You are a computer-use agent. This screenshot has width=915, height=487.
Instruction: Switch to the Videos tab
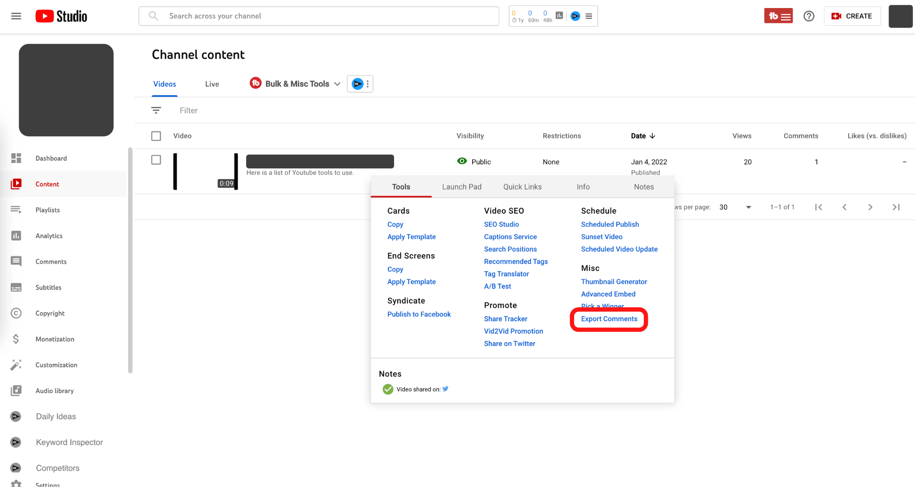(164, 84)
